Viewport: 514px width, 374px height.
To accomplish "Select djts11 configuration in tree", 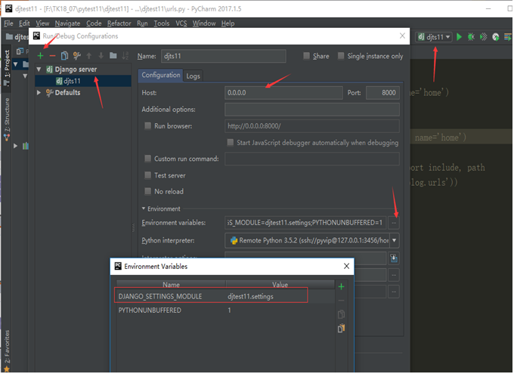I will (83, 81).
